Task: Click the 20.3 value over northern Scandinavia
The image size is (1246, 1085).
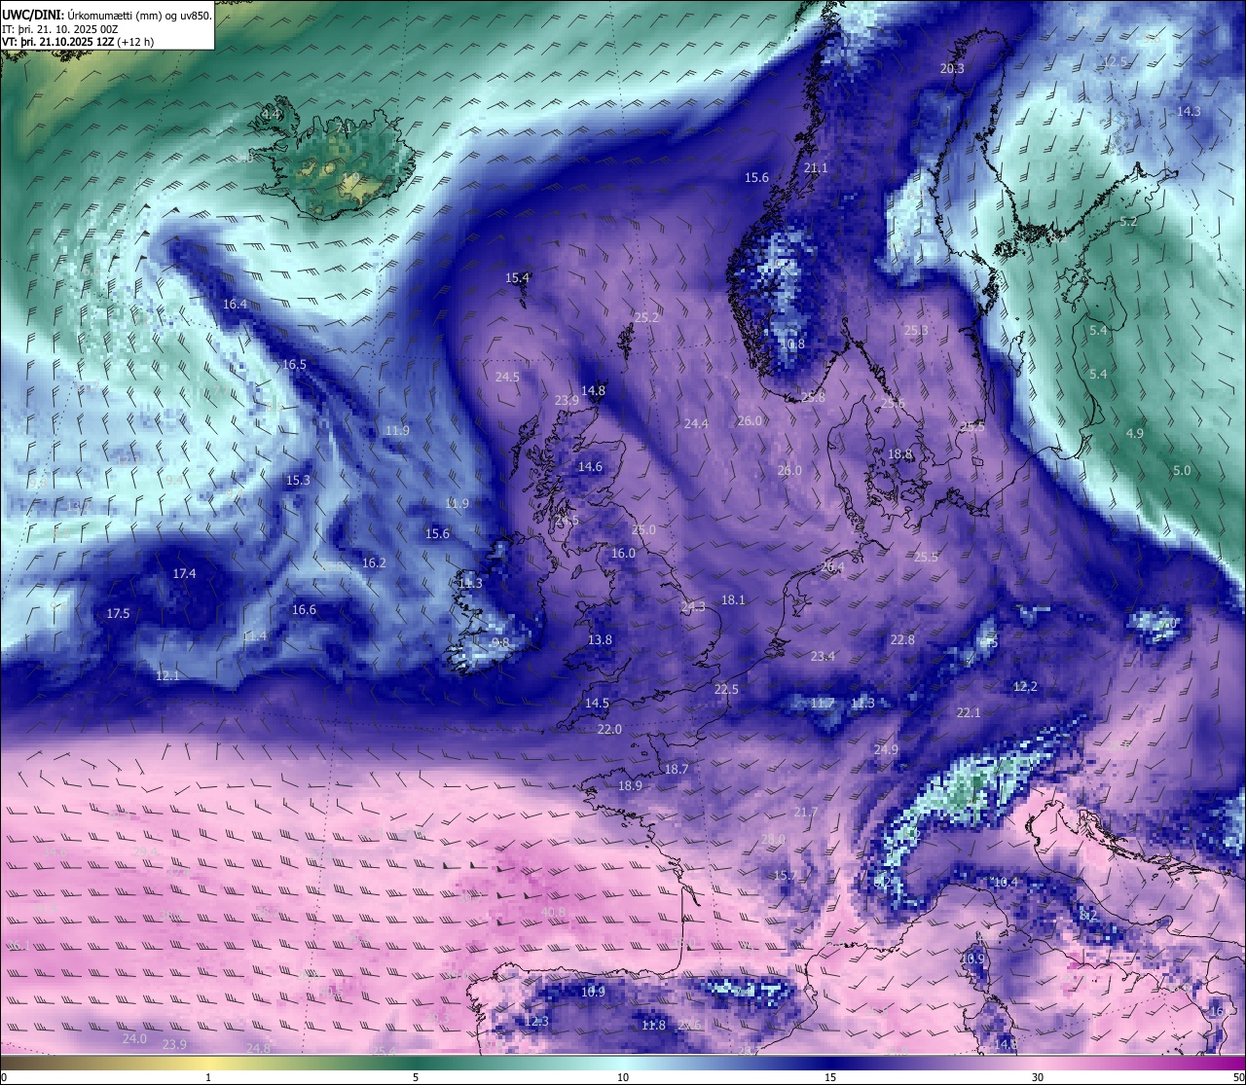Action: coord(952,69)
